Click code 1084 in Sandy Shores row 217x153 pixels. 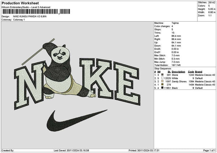[191, 82]
